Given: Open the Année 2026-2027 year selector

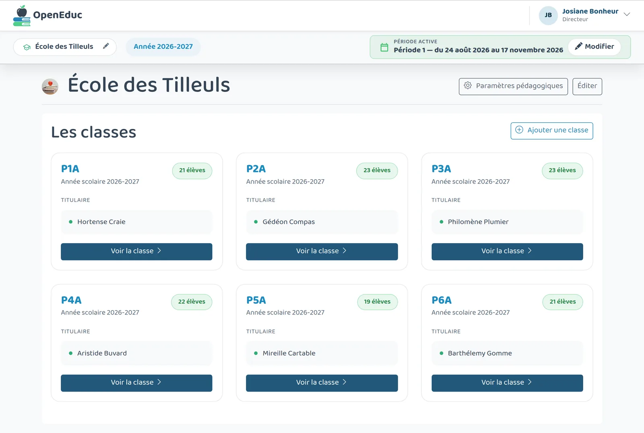Looking at the screenshot, I should point(163,47).
